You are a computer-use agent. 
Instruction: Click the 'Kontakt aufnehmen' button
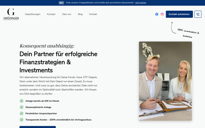click(179, 14)
